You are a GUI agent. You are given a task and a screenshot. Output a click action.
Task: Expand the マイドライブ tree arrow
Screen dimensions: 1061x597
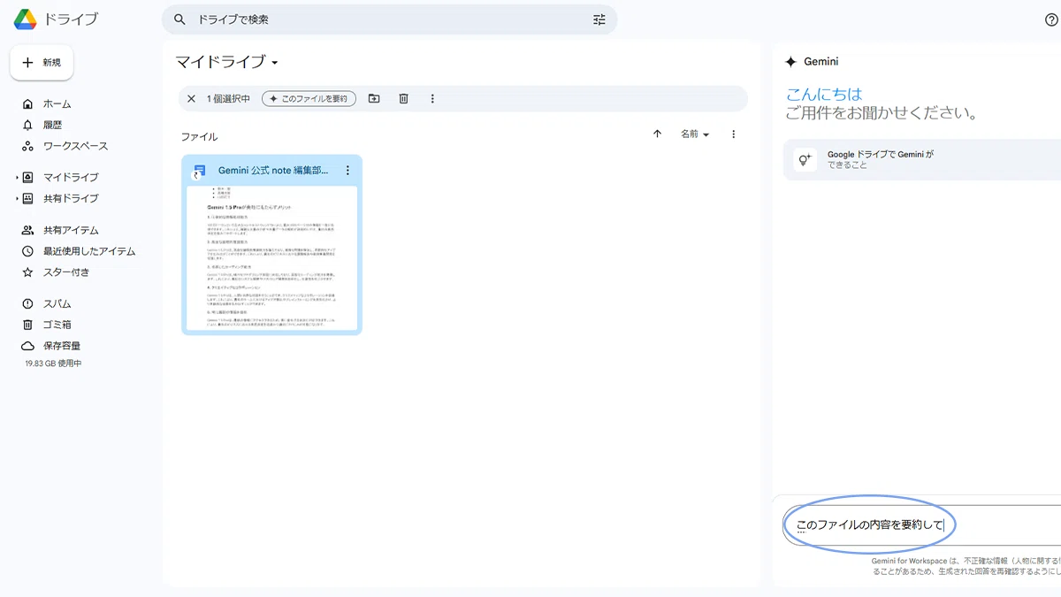16,177
